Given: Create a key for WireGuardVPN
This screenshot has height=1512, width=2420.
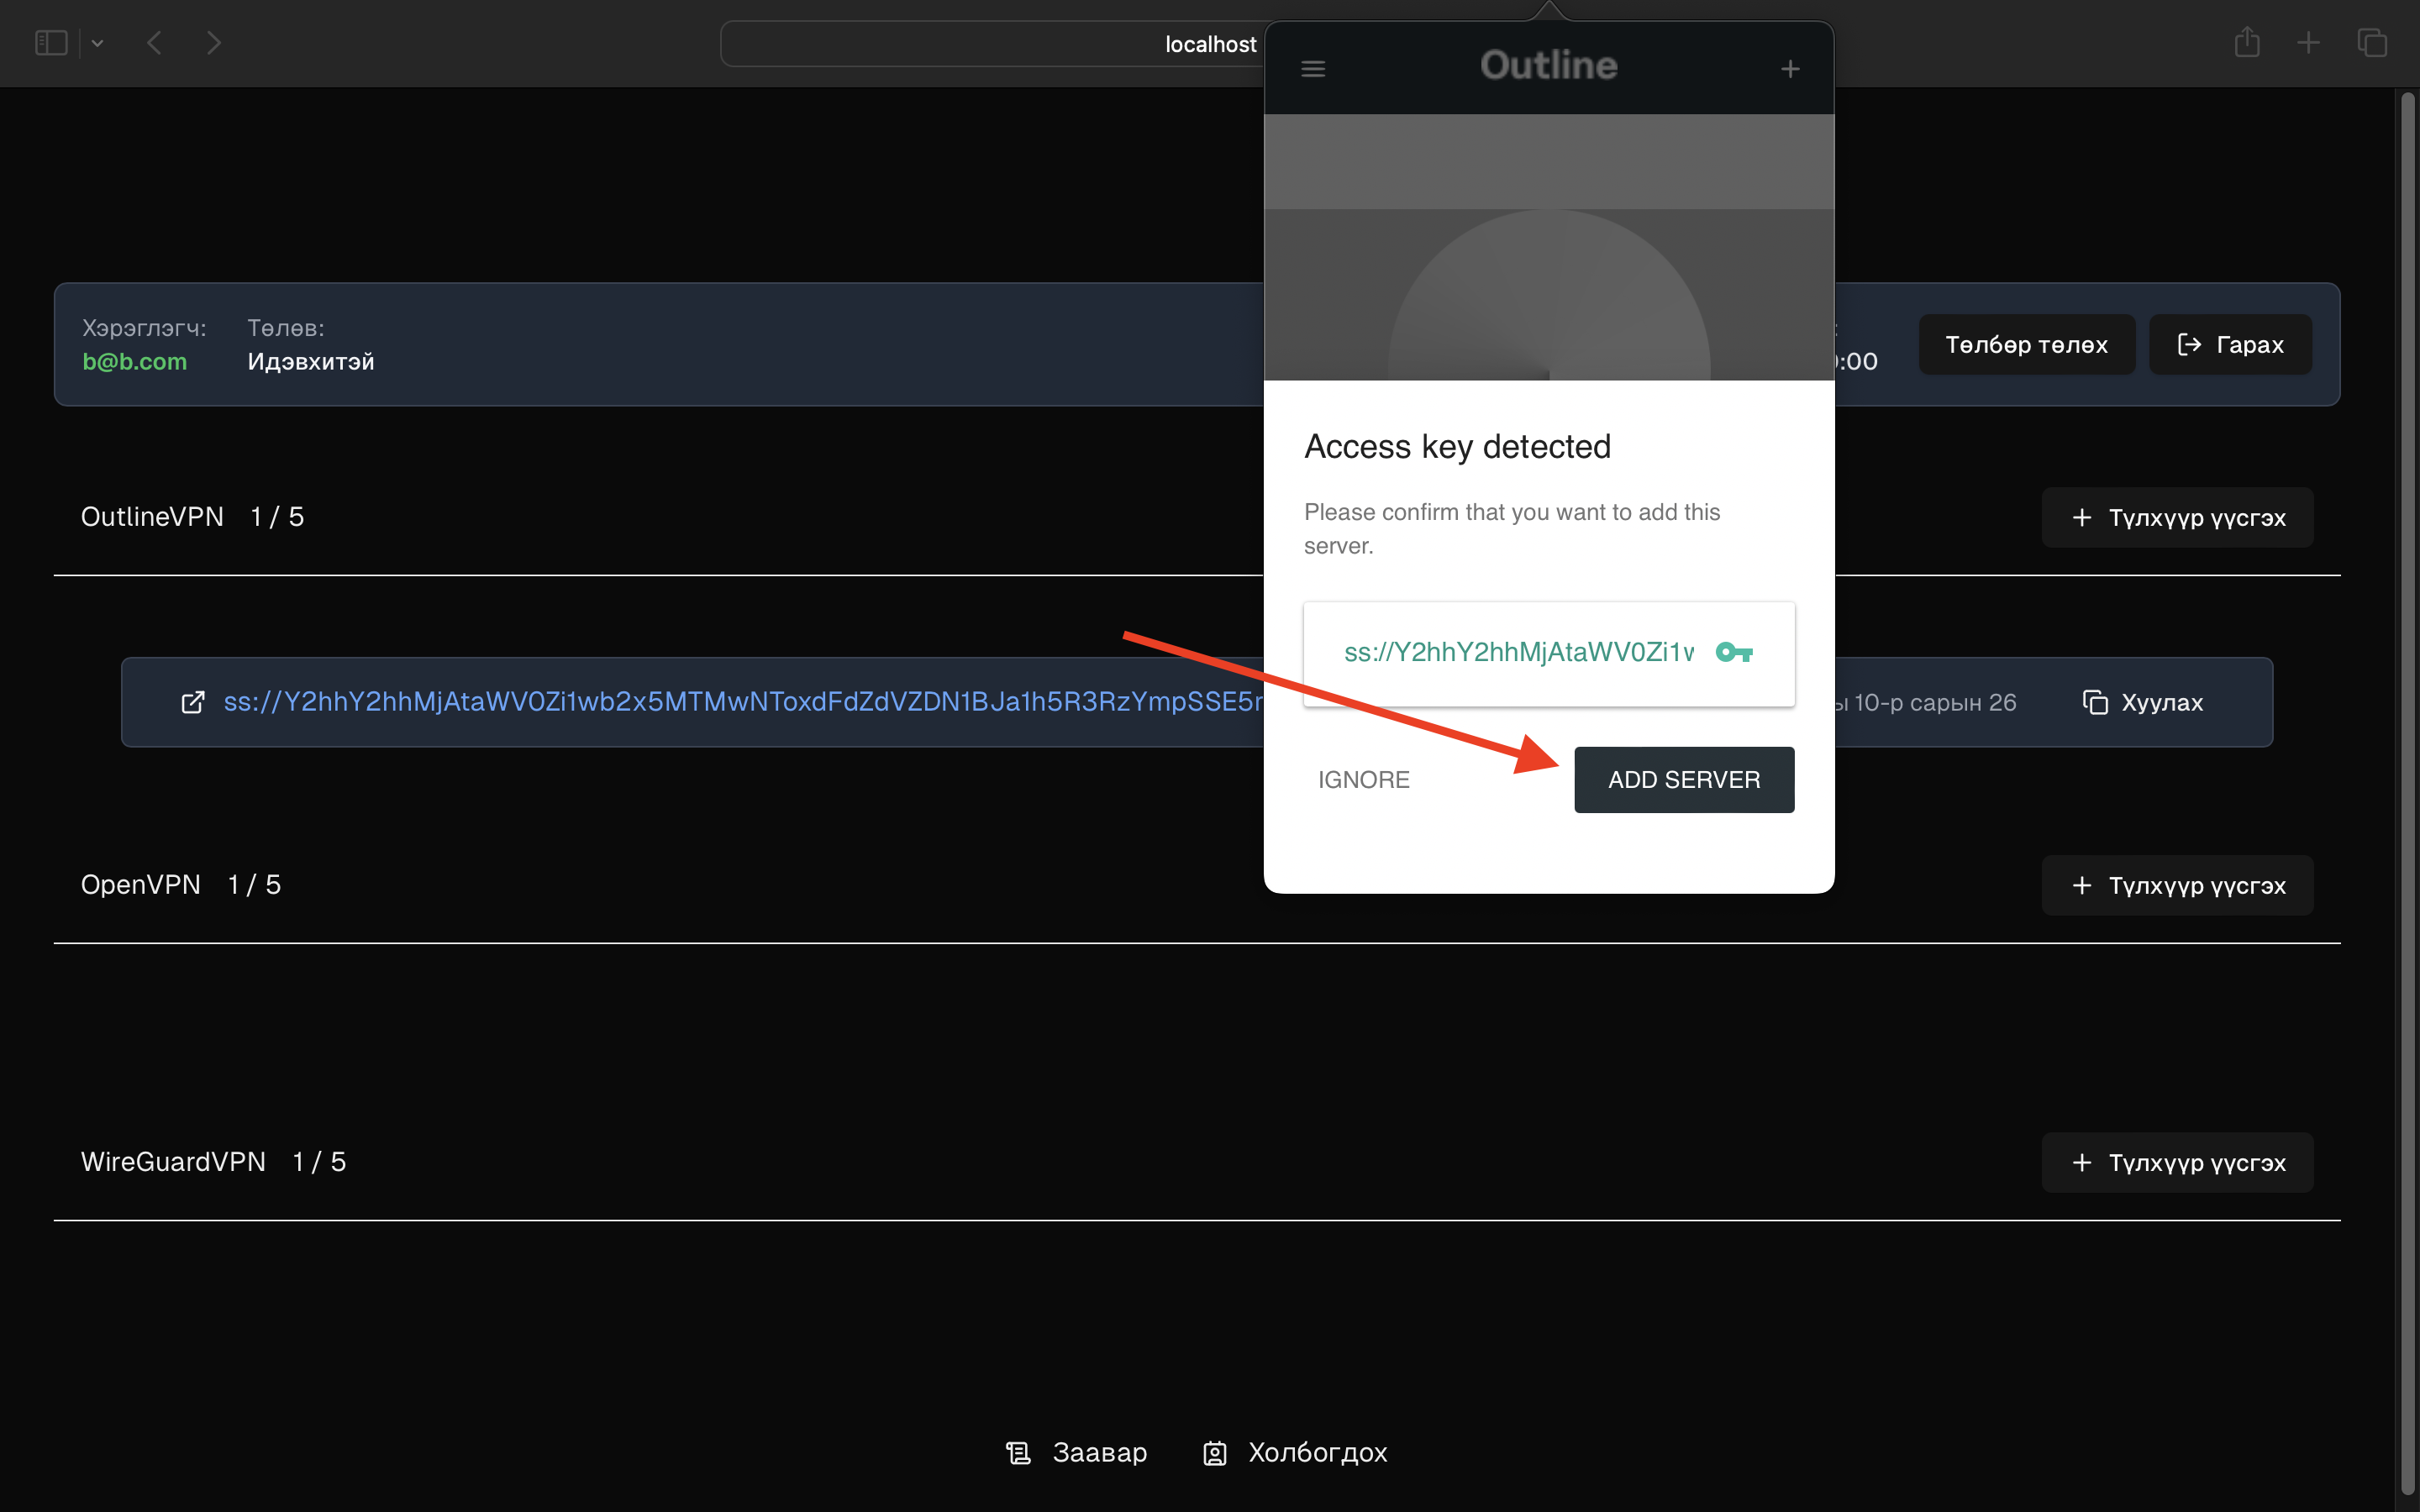Looking at the screenshot, I should [2177, 1162].
